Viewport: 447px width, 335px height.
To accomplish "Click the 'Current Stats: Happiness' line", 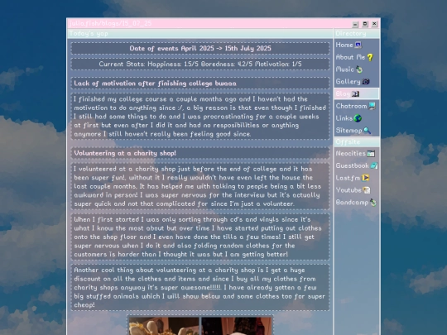I will (200, 64).
